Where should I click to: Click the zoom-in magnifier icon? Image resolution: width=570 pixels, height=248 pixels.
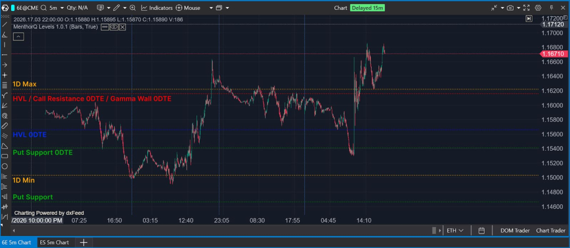pyautogui.click(x=133, y=8)
